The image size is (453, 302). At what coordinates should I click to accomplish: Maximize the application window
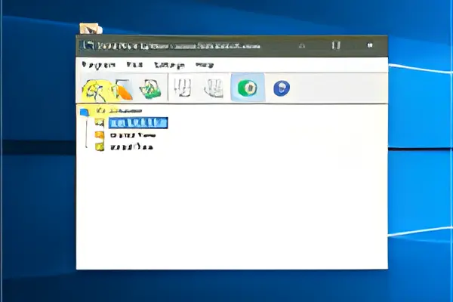[x=336, y=45]
